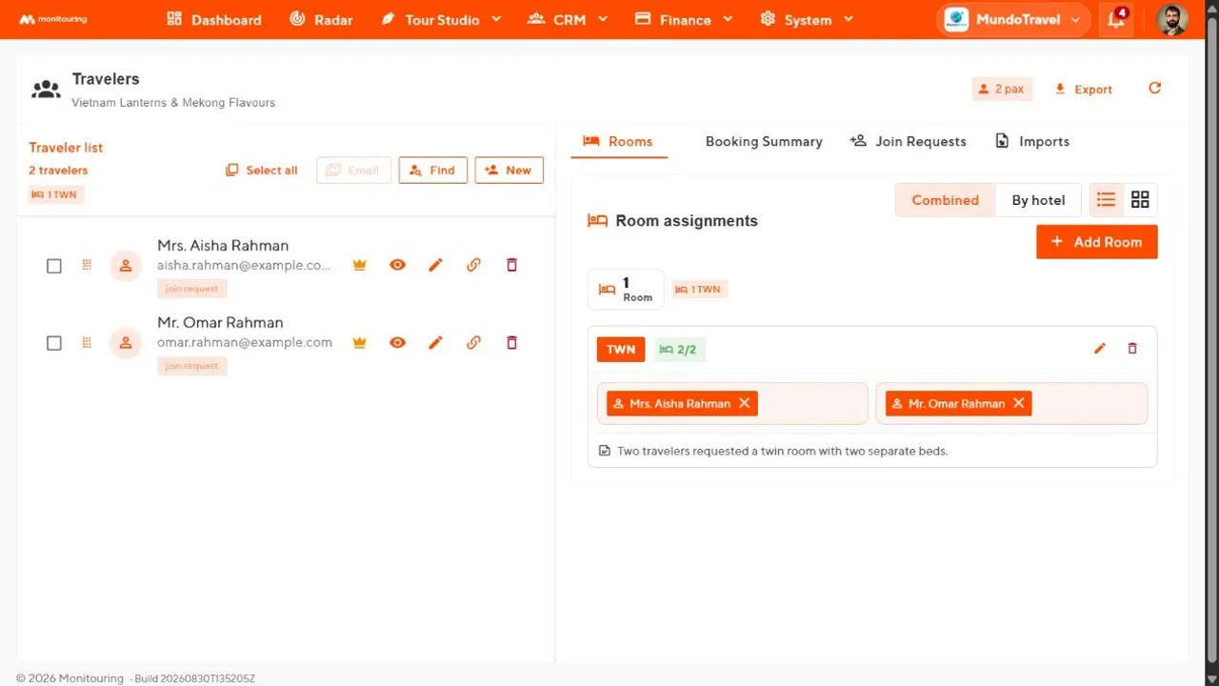Click Mr. Omar Rahman's join request tag
The width and height of the screenshot is (1219, 686).
(x=191, y=366)
